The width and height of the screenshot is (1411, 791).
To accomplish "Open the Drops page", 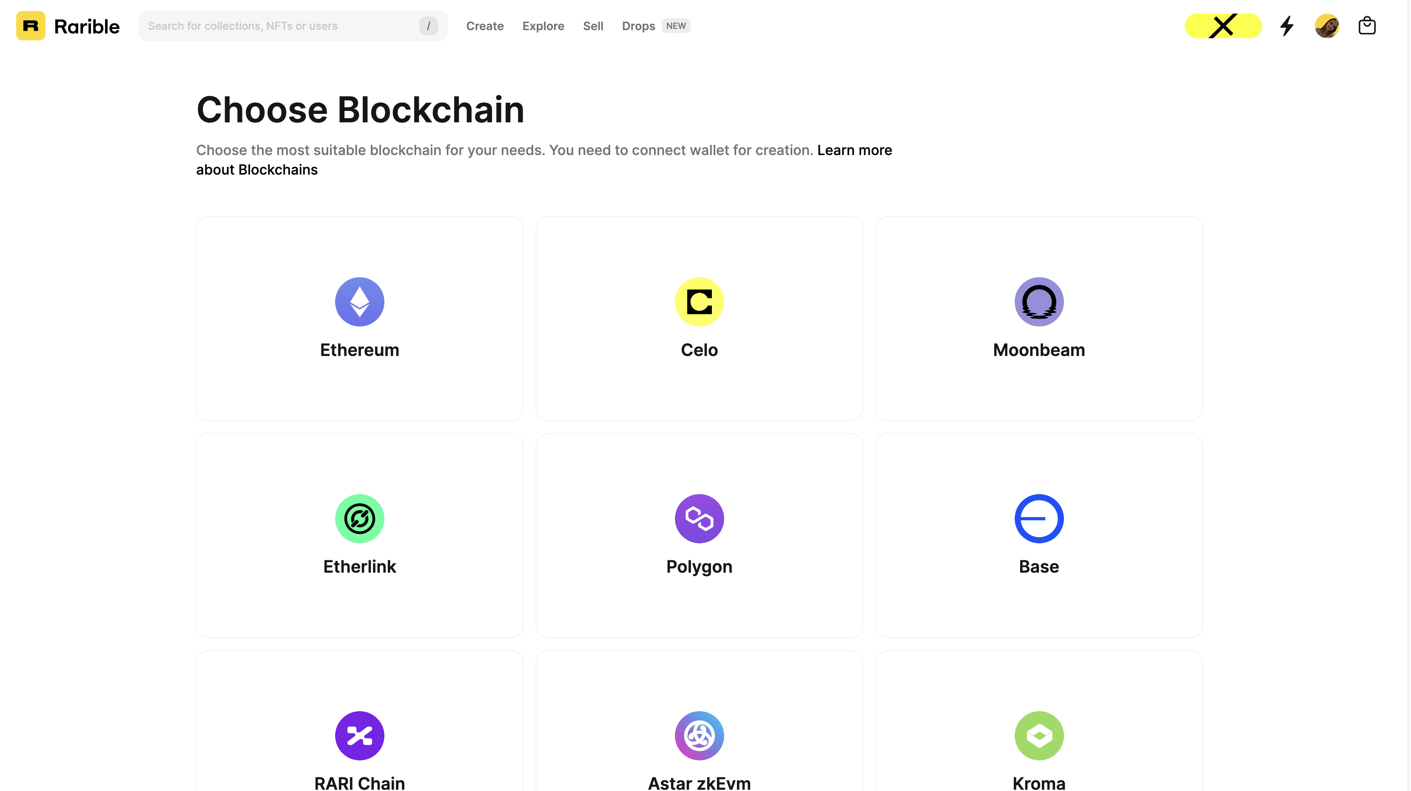I will pos(638,26).
